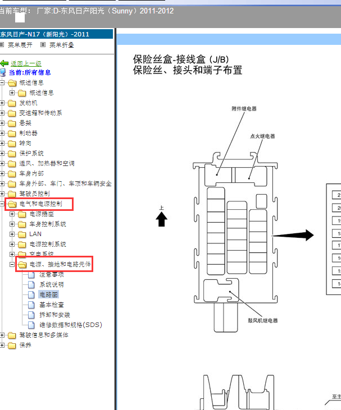Screen dimensions: 341x410
Task: Expand the nested 概述信息 subfolder
Action: click(x=12, y=93)
